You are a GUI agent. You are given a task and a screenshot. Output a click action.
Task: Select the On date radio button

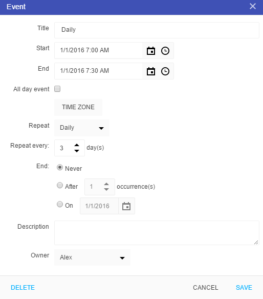coord(60,204)
